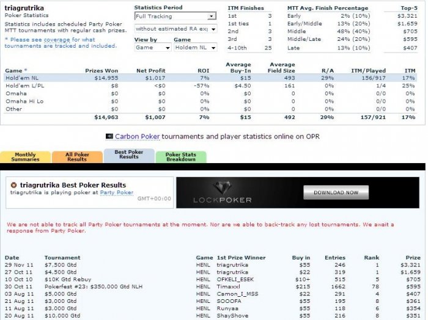Click the Entries column header

[x=335, y=258]
